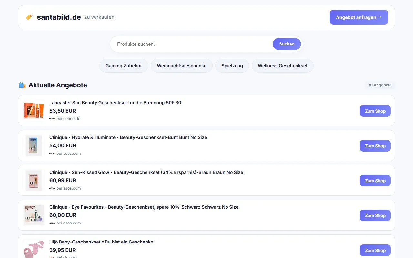Screen dimensions: 413x258
Task: Select the Weihnachtsgeschenke category chip
Action: pos(182,66)
